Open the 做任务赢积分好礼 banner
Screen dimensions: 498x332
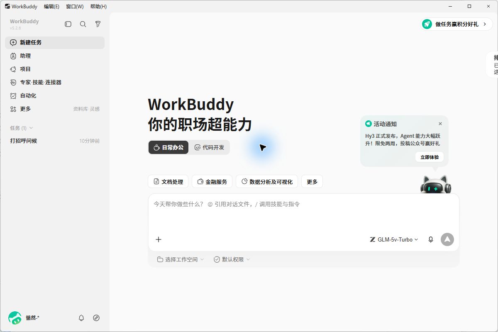coord(456,24)
